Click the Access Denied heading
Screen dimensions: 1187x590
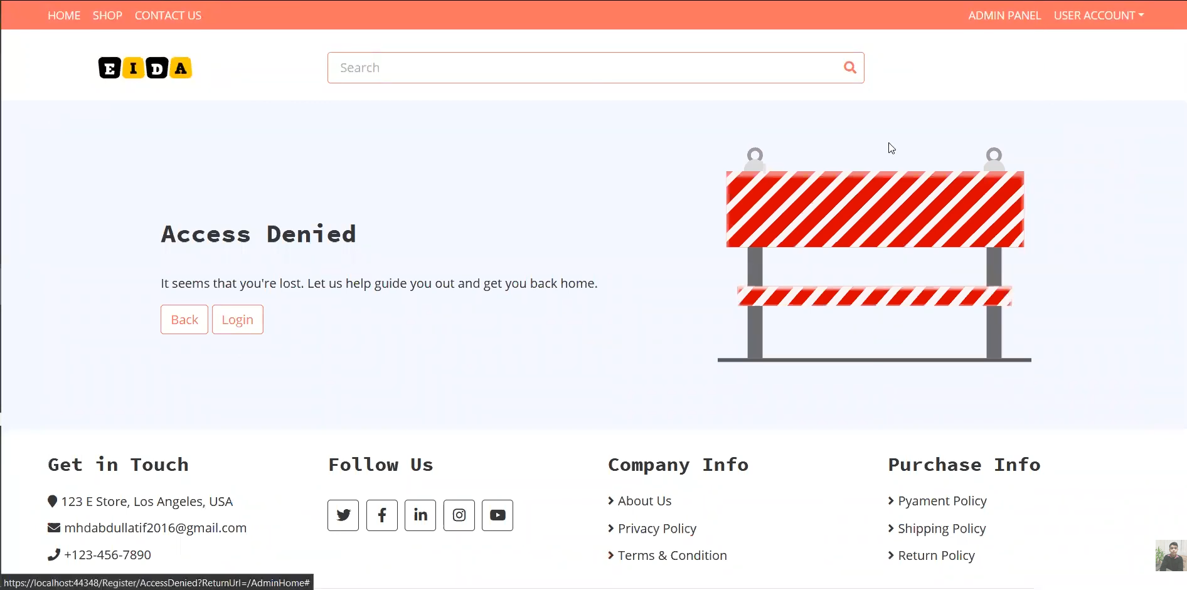[x=258, y=234]
